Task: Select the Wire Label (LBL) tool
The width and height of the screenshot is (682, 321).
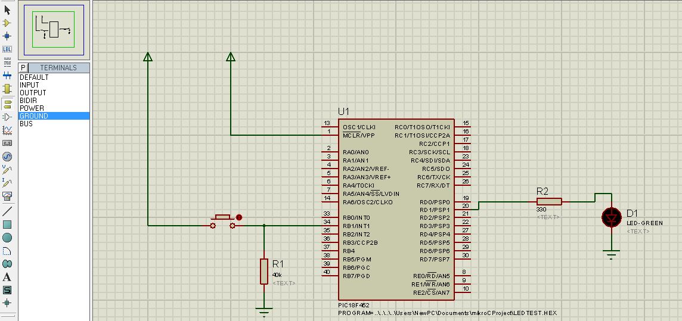Action: tap(7, 49)
